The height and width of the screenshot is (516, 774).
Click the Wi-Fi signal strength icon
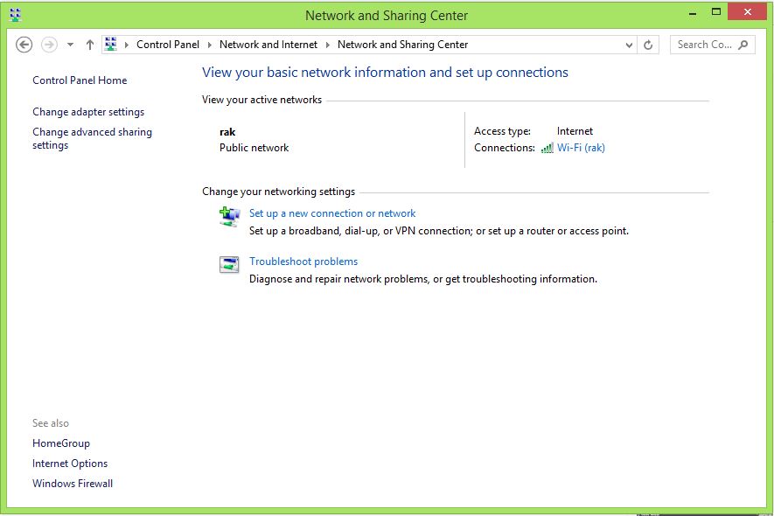coord(547,148)
